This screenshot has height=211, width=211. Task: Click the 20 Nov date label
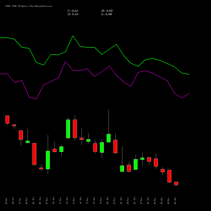pyautogui.click(x=108, y=201)
